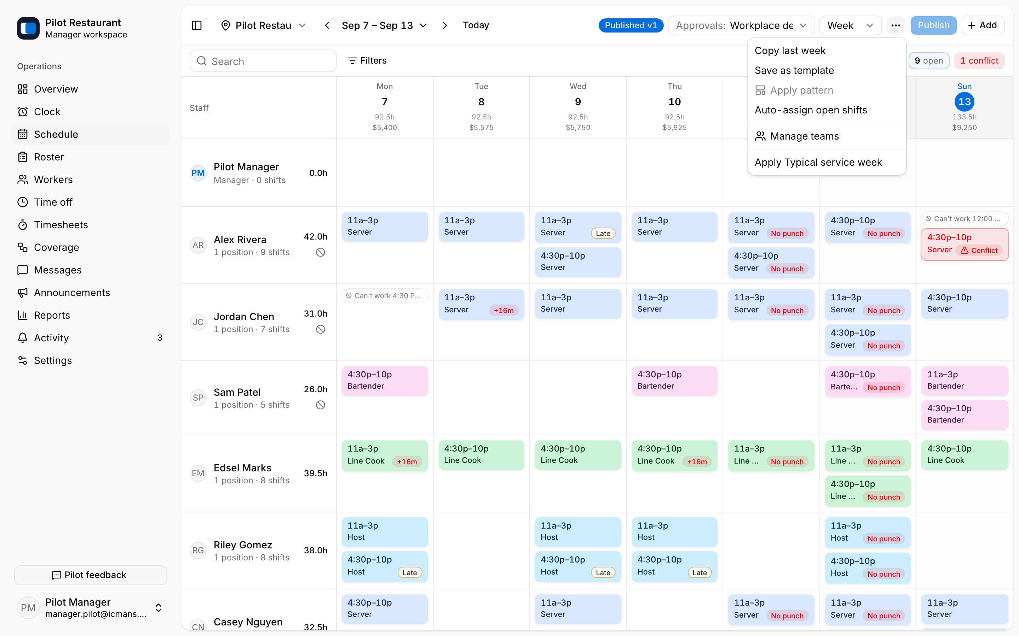Viewport: 1019px width, 636px height.
Task: Open the Roster clipboard icon
Action: click(x=23, y=157)
